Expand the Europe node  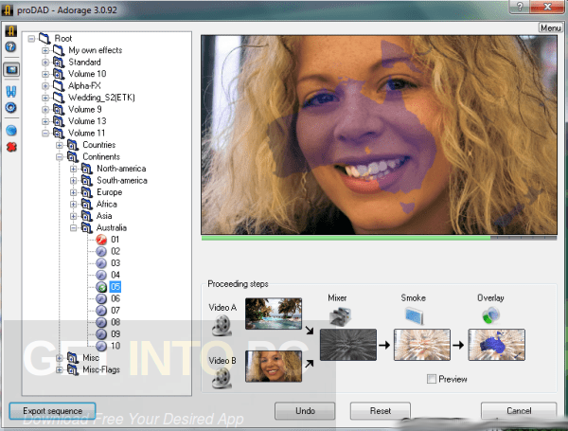click(74, 192)
